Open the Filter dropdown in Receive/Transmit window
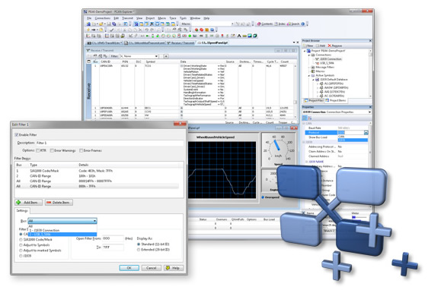The image size is (428, 290). (139, 56)
